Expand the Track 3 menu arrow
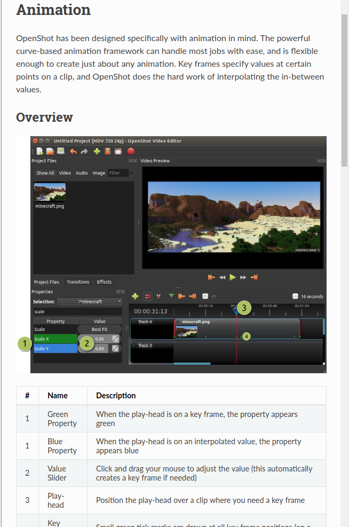This screenshot has width=349, height=527. [134, 345]
